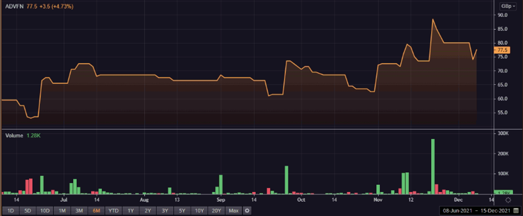This screenshot has height=216, width=523.
Task: Open the date range calendar icon
Action: click(516, 210)
